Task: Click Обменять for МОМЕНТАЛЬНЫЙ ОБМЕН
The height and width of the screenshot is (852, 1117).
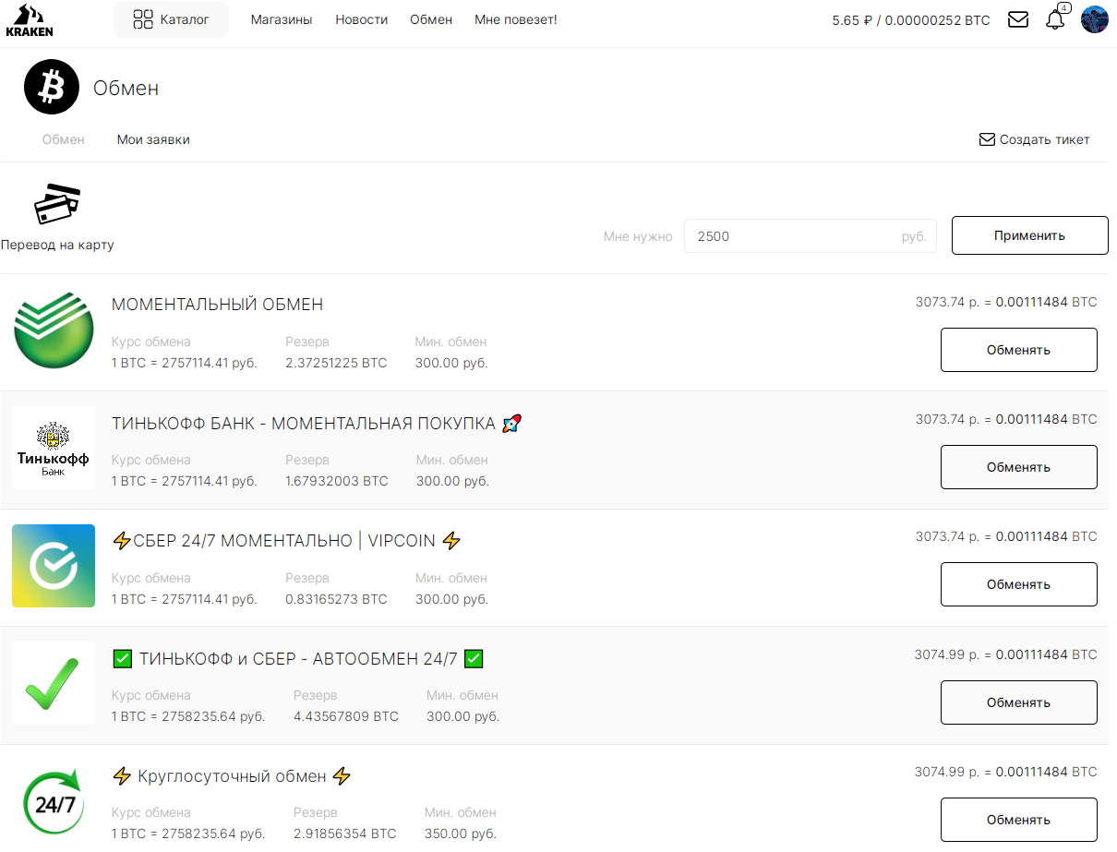Action: (x=1019, y=350)
